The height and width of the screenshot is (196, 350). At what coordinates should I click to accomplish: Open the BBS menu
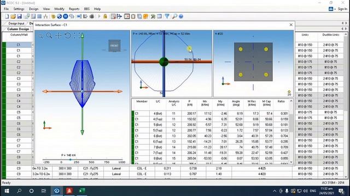pos(87,9)
